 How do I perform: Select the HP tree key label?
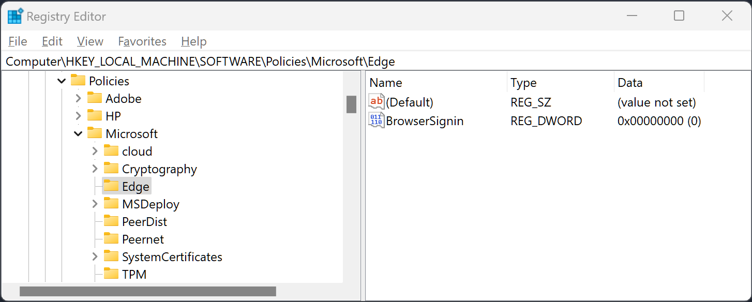pos(113,116)
